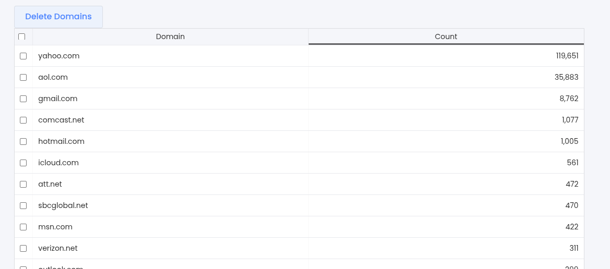Click the count value 561
This screenshot has height=269, width=610.
click(572, 163)
